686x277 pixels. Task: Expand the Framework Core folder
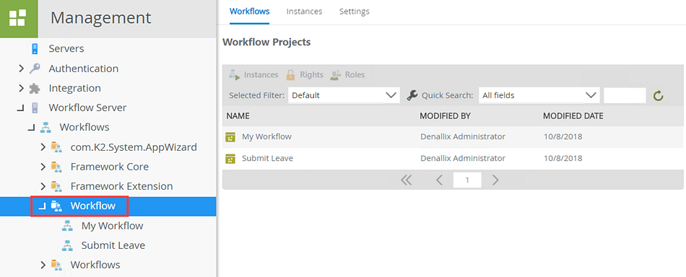tap(43, 167)
